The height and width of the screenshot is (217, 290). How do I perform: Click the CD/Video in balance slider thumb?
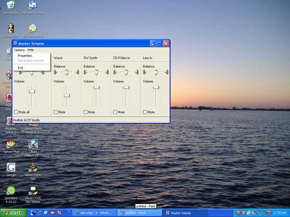[126, 72]
